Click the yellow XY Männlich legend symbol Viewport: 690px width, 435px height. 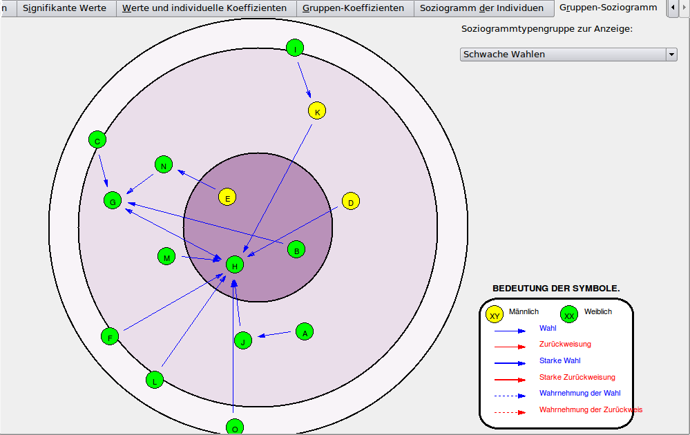point(495,315)
